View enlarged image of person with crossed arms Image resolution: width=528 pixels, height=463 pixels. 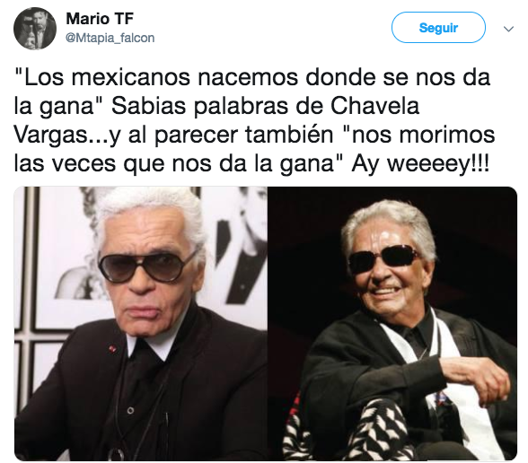pos(392,323)
